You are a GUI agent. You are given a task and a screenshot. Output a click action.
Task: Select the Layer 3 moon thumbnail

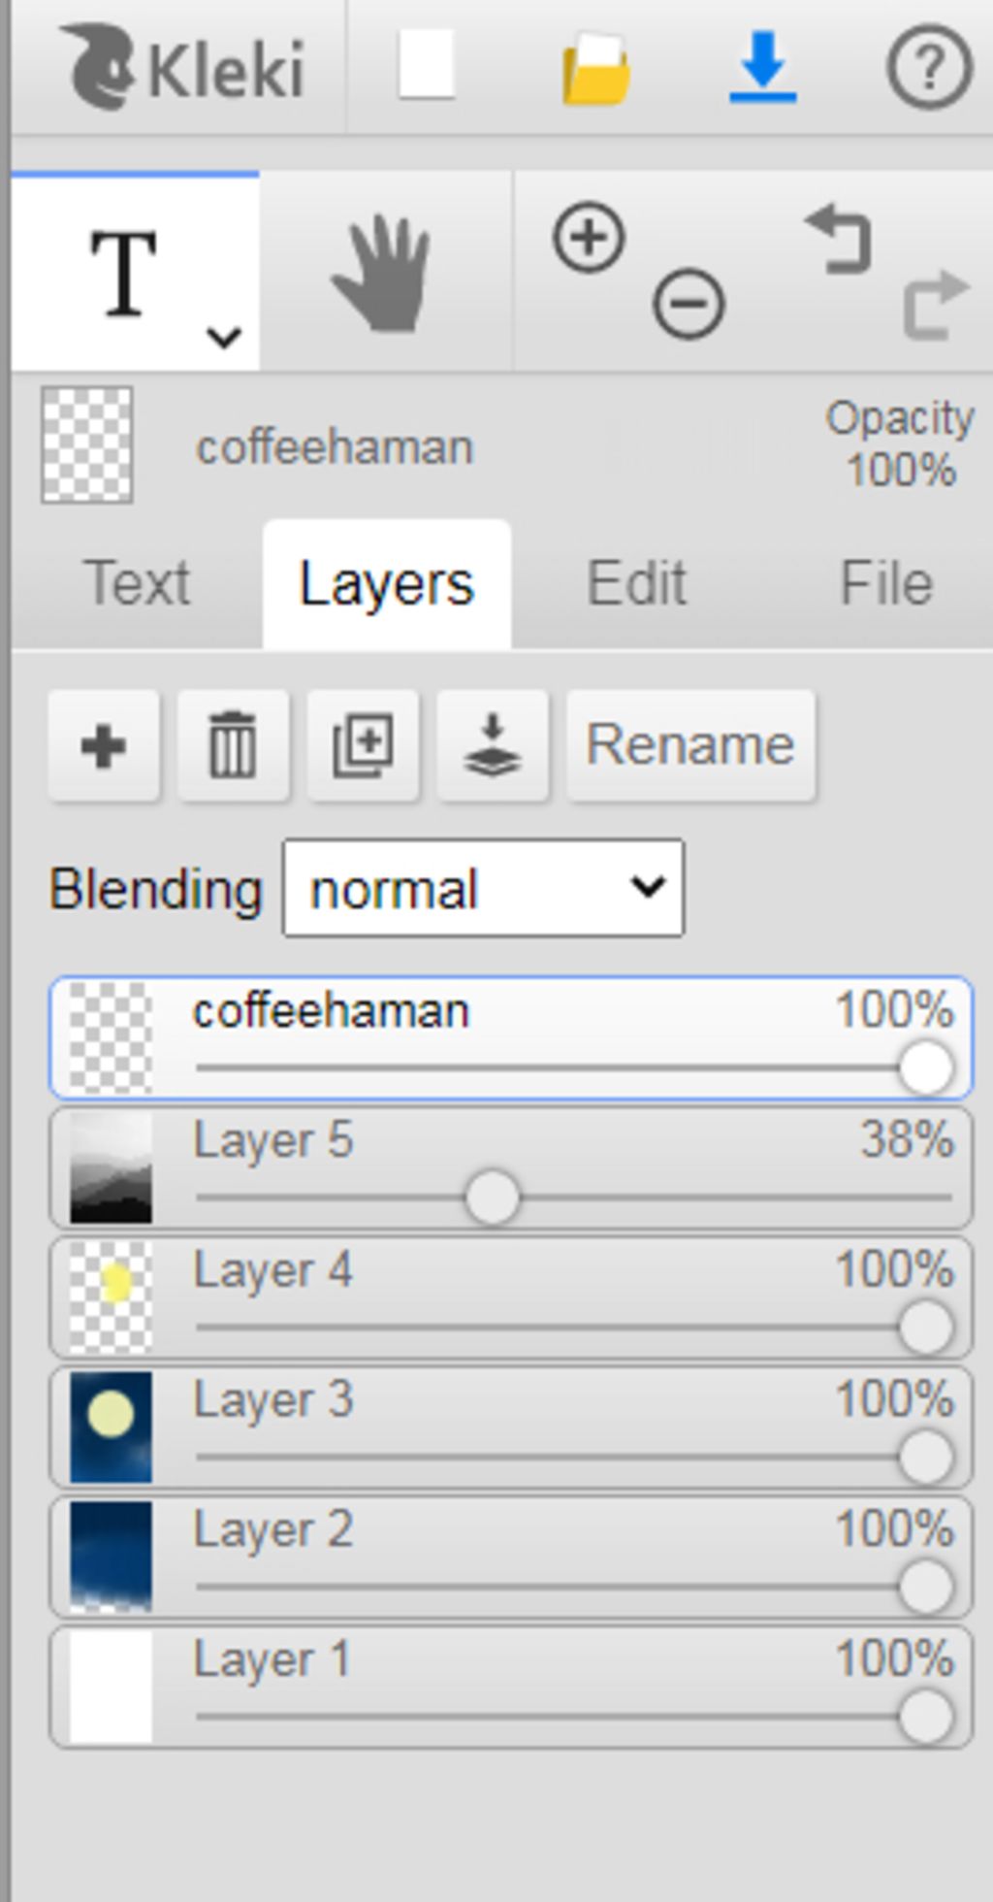click(111, 1426)
